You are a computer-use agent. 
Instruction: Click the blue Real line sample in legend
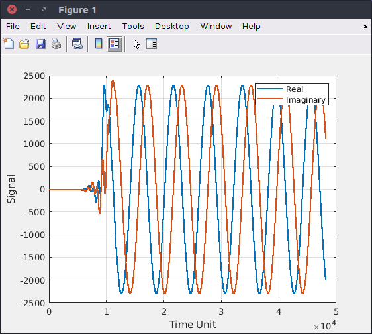click(x=270, y=89)
